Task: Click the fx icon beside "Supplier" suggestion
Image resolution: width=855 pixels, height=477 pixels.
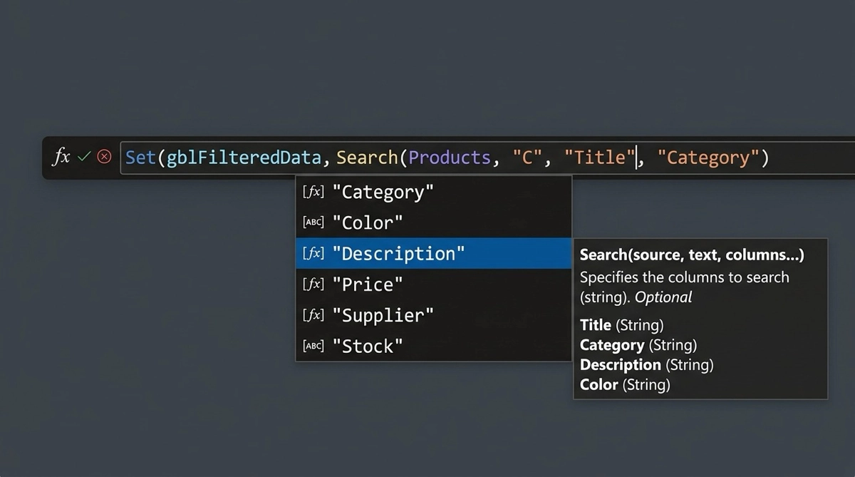Action: tap(313, 315)
